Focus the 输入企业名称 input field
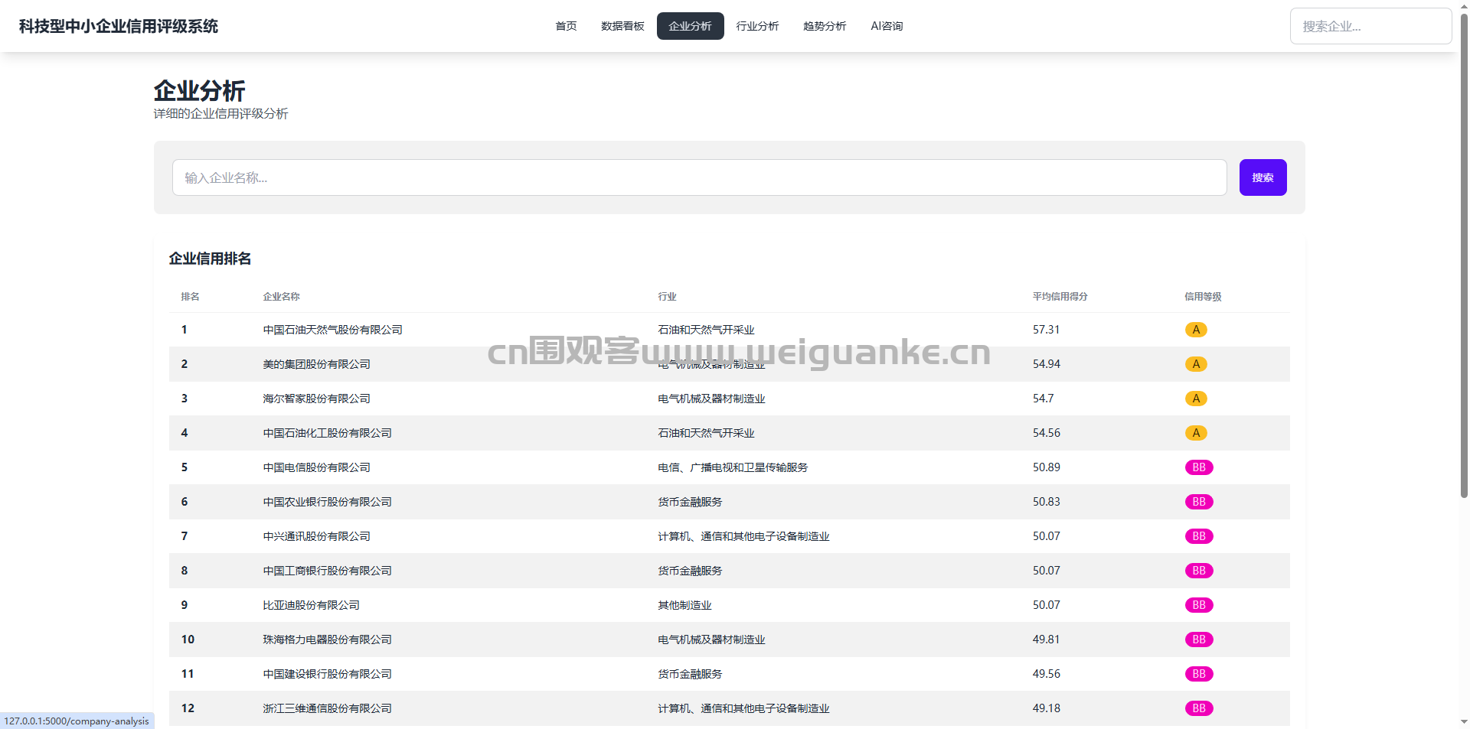The width and height of the screenshot is (1470, 729). pyautogui.click(x=699, y=177)
